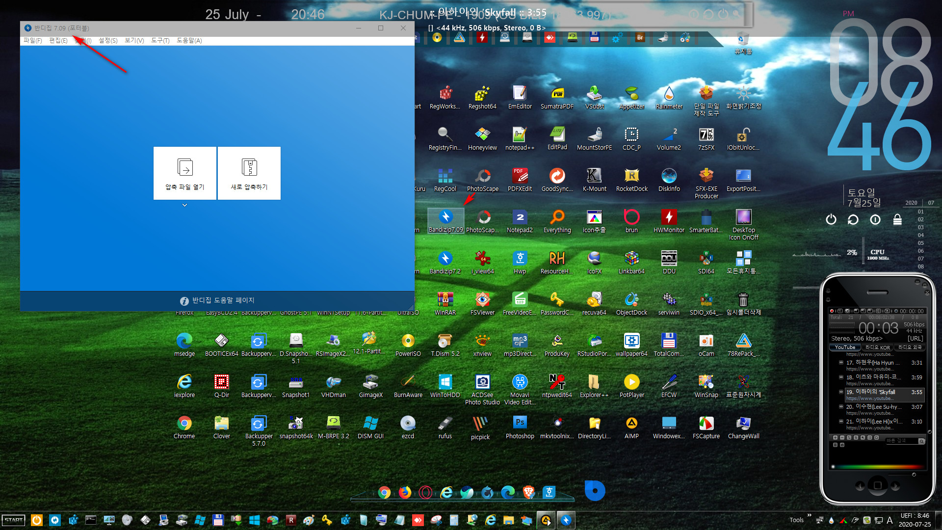Open the RegCool desktop icon
Screen dimensions: 942x530
tap(445, 180)
